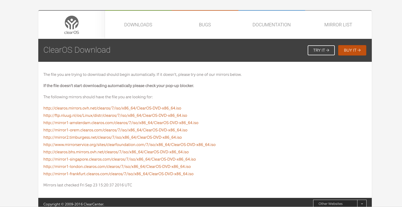Viewport: 402px width, 207px height.
Task: Click 'The following mirrors should have' sentence
Action: pos(98,97)
